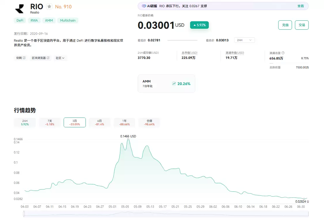Select the DeFi tag

20,20
